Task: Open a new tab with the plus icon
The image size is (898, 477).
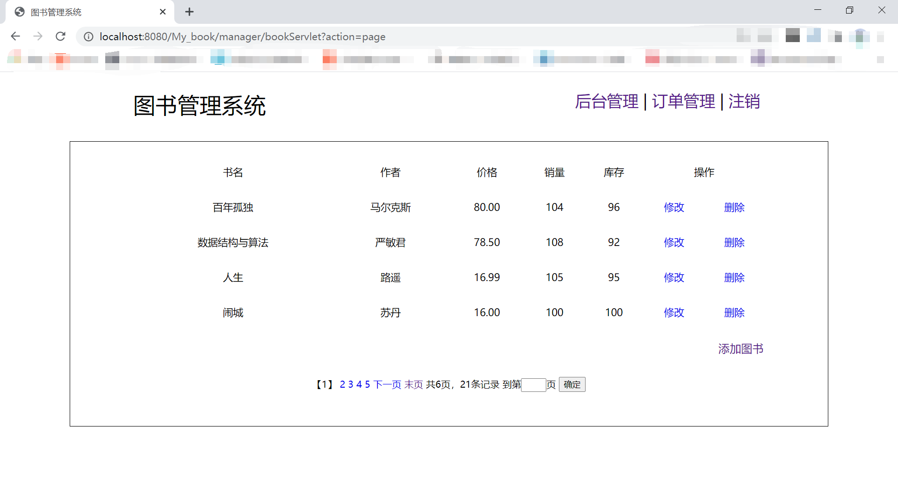Action: pos(189,12)
